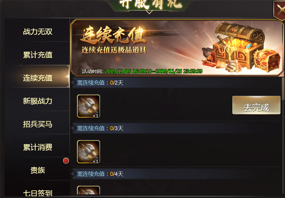Click the axe reward icon under 0/2天

(89, 106)
